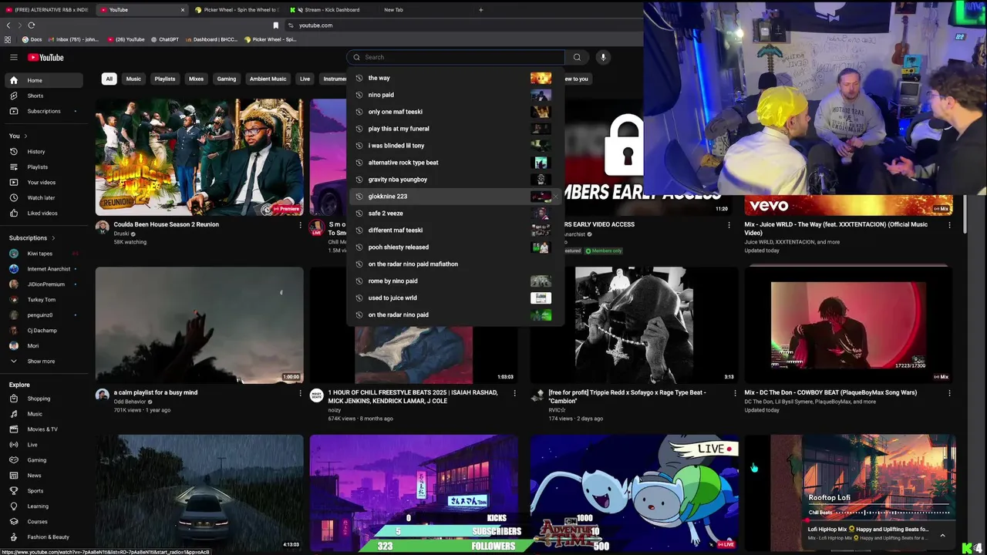Screen dimensions: 987x555
Task: Click the search magnifier button
Action: [577, 57]
